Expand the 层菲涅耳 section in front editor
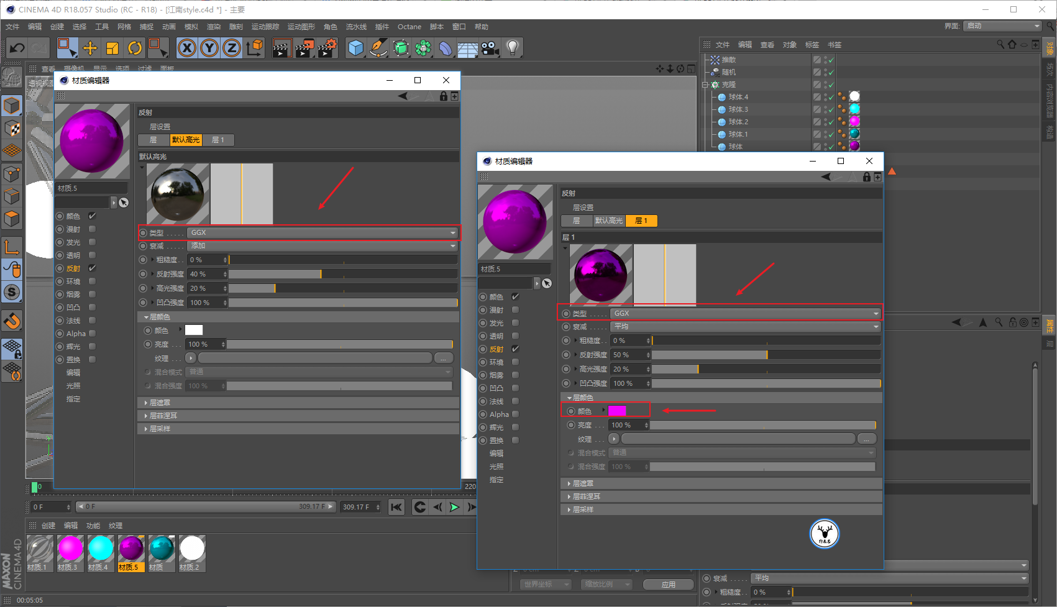 point(721,496)
